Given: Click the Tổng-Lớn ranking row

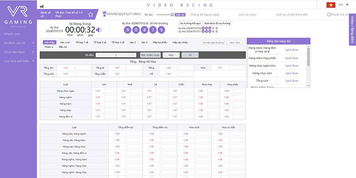Looking at the screenshot, I should [277, 81].
